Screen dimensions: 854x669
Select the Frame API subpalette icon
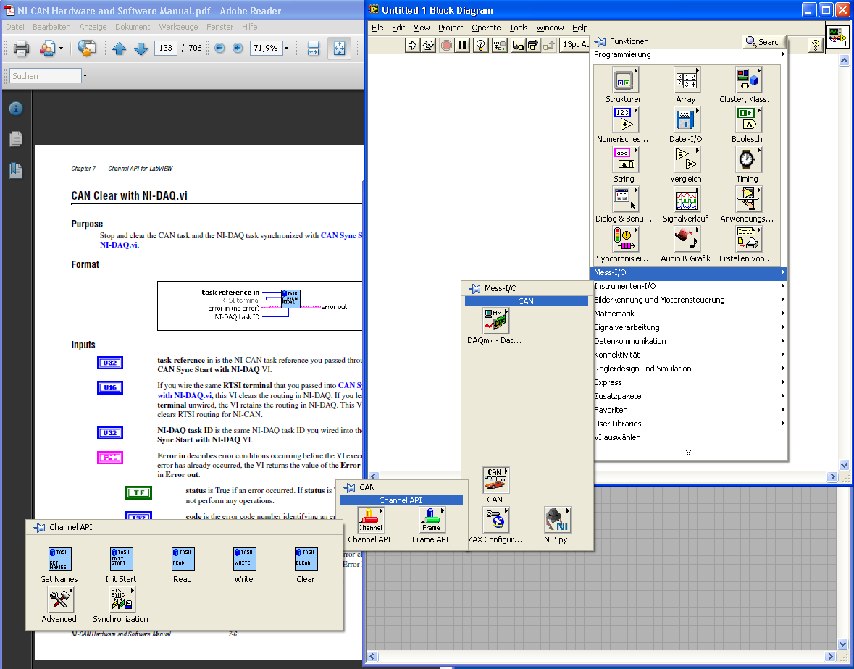(x=432, y=520)
